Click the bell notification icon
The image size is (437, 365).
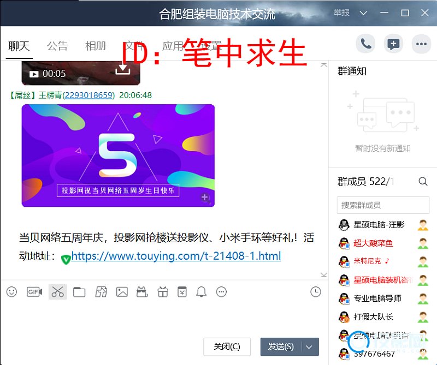click(x=201, y=292)
